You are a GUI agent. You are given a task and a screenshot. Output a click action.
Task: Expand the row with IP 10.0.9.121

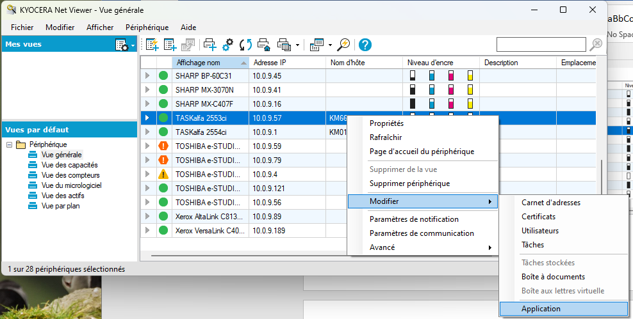[x=147, y=188]
